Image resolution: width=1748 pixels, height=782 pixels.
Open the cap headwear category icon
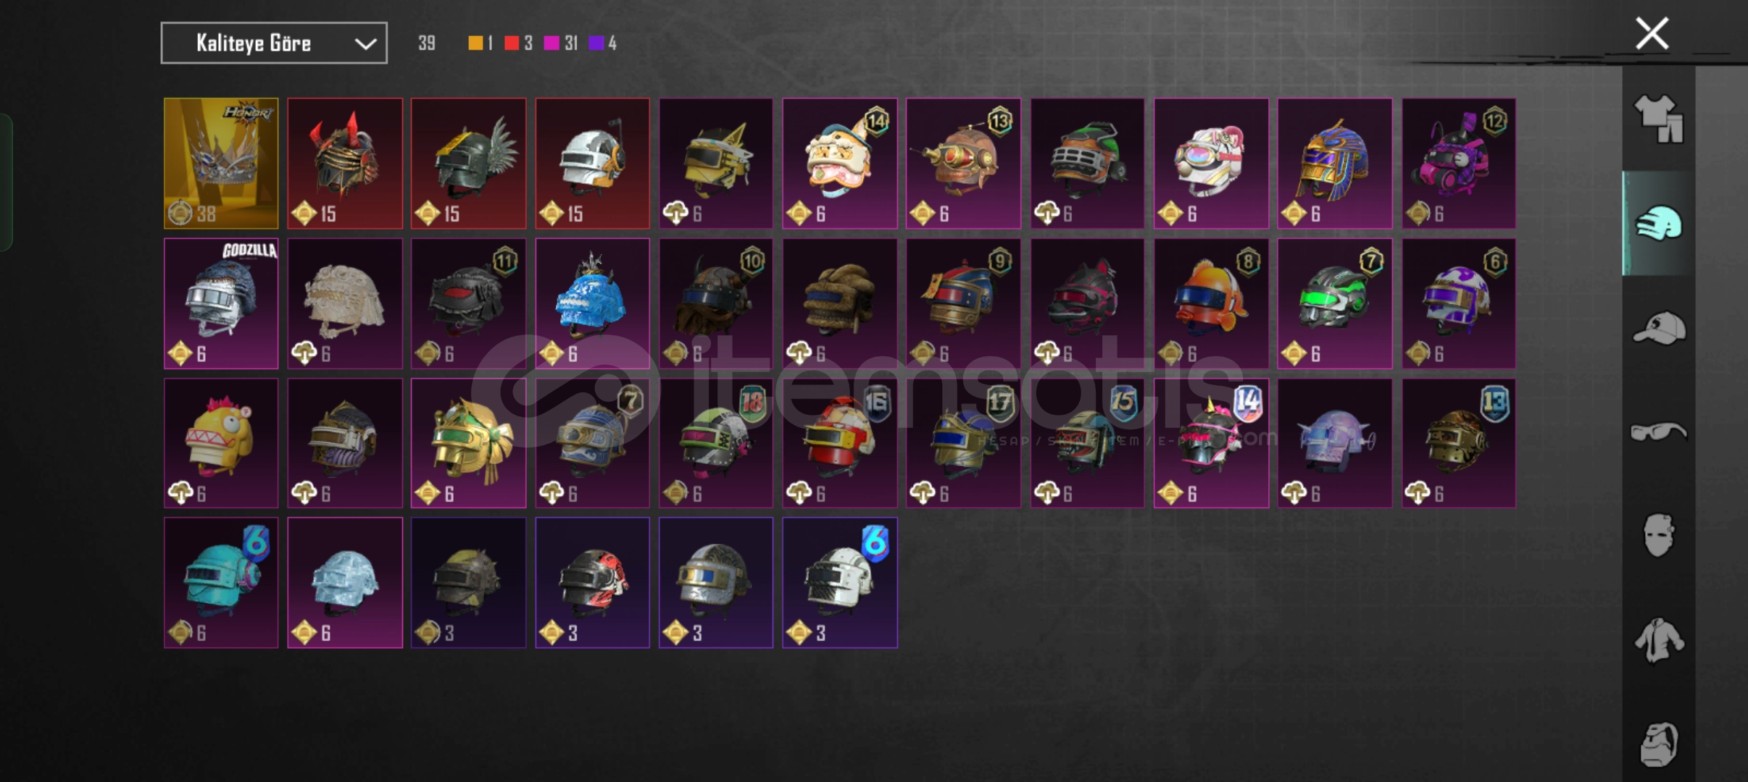pos(1658,328)
